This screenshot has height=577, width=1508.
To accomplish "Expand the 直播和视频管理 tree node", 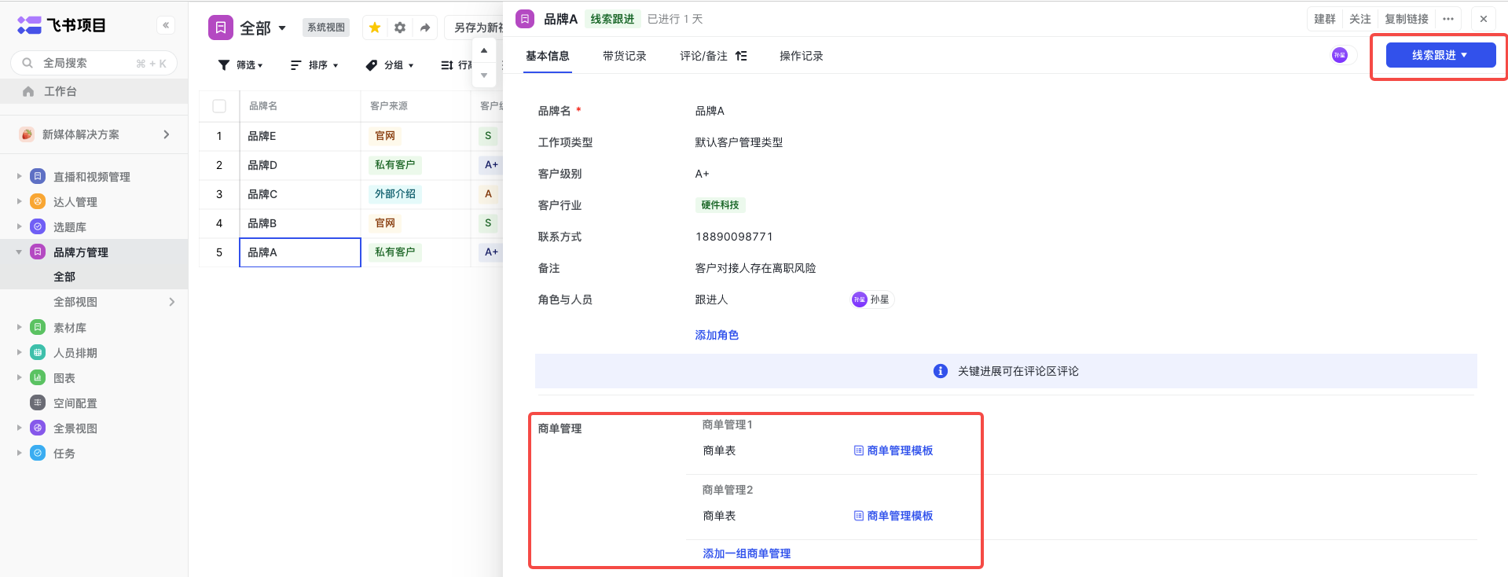I will coord(19,176).
